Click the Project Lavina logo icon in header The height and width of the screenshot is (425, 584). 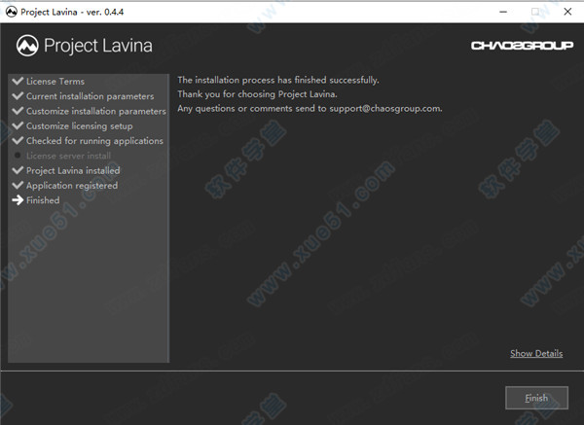[x=27, y=46]
